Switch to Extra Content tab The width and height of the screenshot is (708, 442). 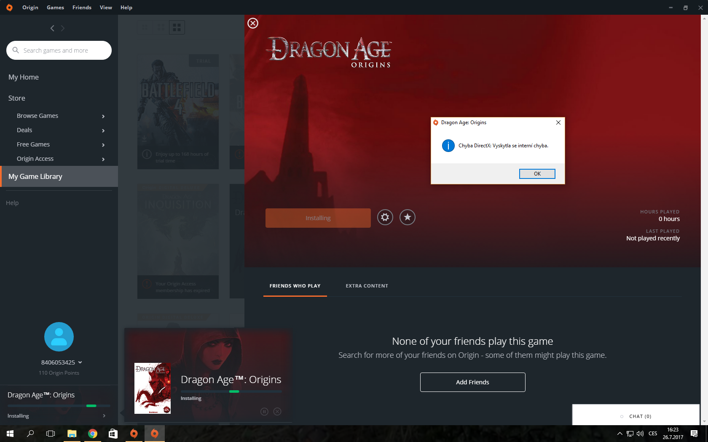pyautogui.click(x=367, y=286)
